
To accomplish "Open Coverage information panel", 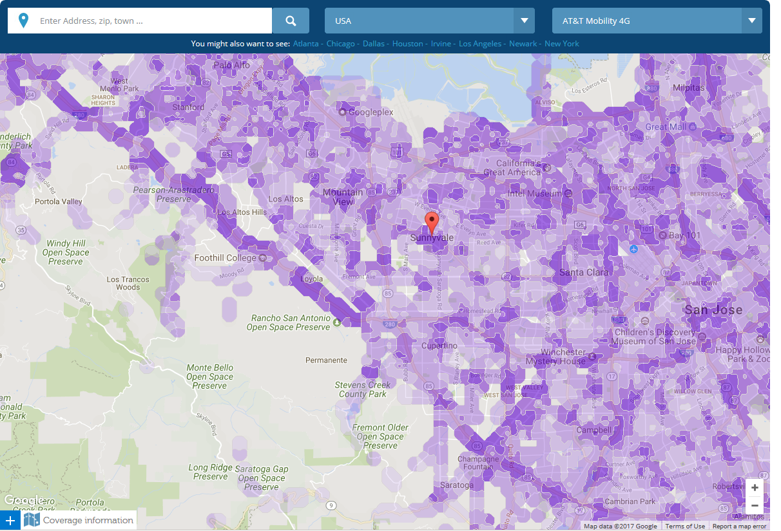I will point(88,520).
